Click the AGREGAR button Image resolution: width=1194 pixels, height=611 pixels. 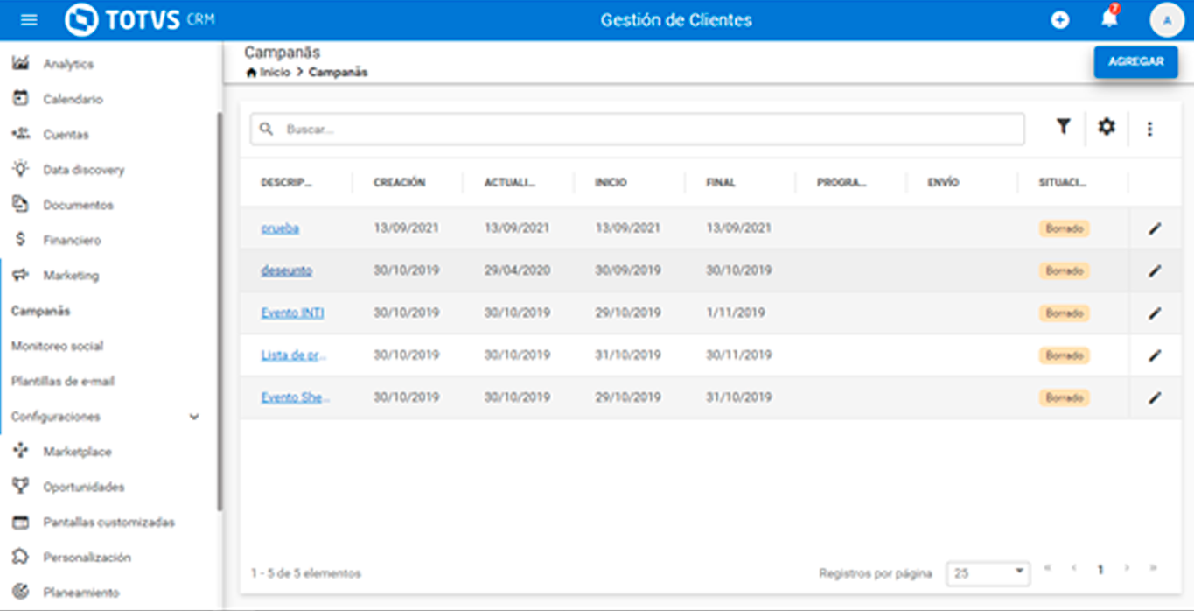[x=1135, y=61]
